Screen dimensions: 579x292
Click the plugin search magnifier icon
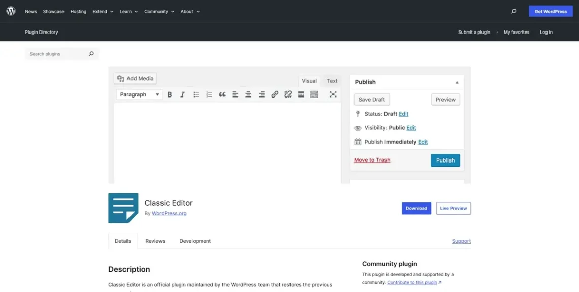(91, 54)
